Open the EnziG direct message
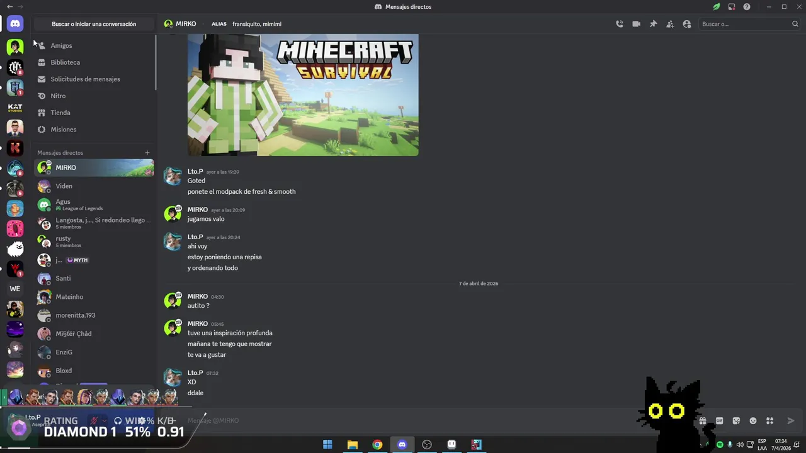Viewport: 806px width, 453px height. tap(94, 352)
